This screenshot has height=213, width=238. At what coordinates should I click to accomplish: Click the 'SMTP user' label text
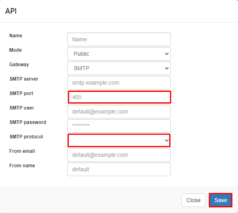(22, 108)
